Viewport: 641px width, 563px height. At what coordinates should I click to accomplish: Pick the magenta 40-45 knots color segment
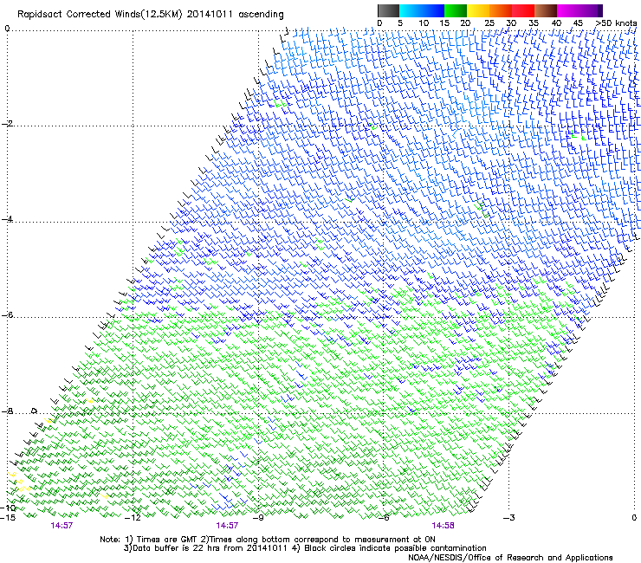[568, 10]
